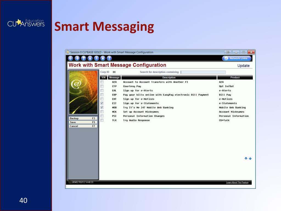Uncheck the EST e-Statements checkbox
Viewport: 281px width, 211px height.
click(102, 103)
